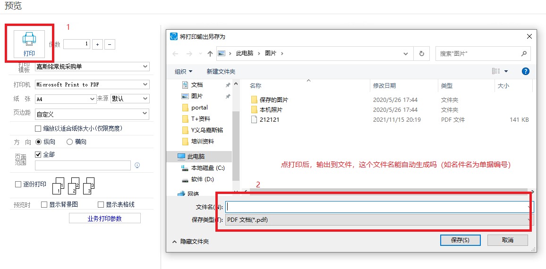The image size is (546, 269).
Task: Click 隐藏文件夹 toggle
Action: pyautogui.click(x=191, y=242)
